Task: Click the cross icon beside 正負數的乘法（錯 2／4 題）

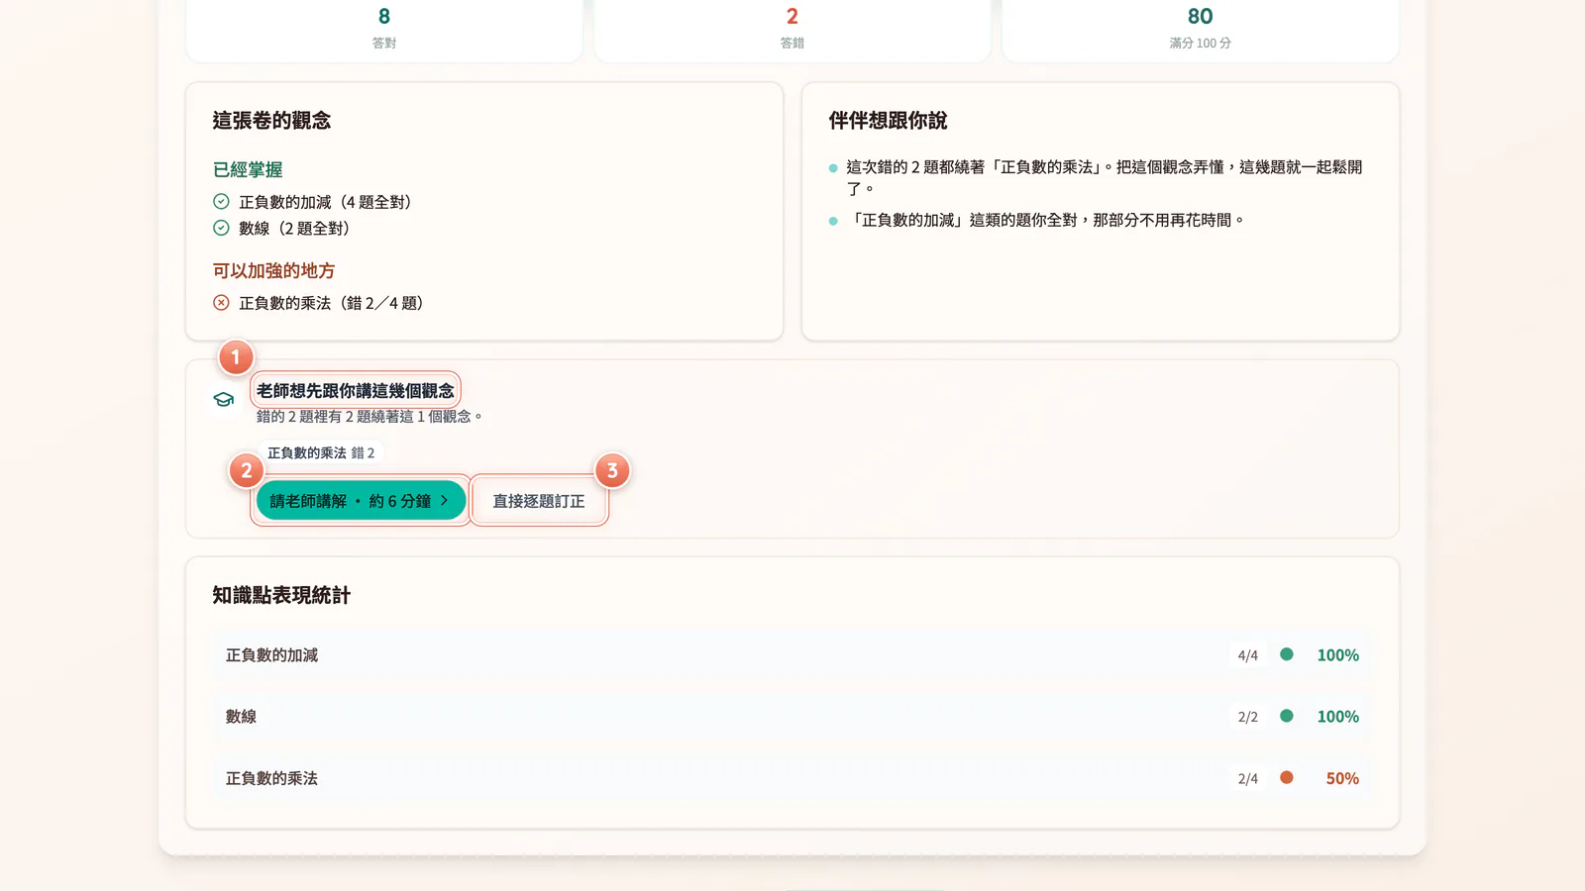Action: 221,303
